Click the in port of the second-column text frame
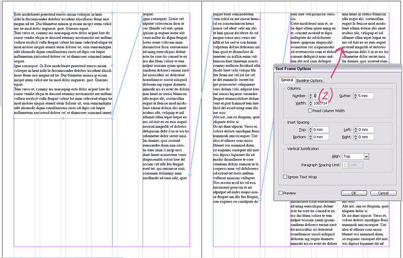 143,18
